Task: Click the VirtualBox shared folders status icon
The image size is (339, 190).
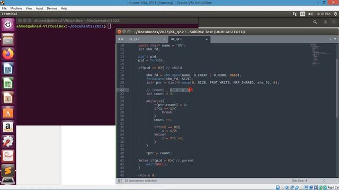Action: [x=301, y=188]
